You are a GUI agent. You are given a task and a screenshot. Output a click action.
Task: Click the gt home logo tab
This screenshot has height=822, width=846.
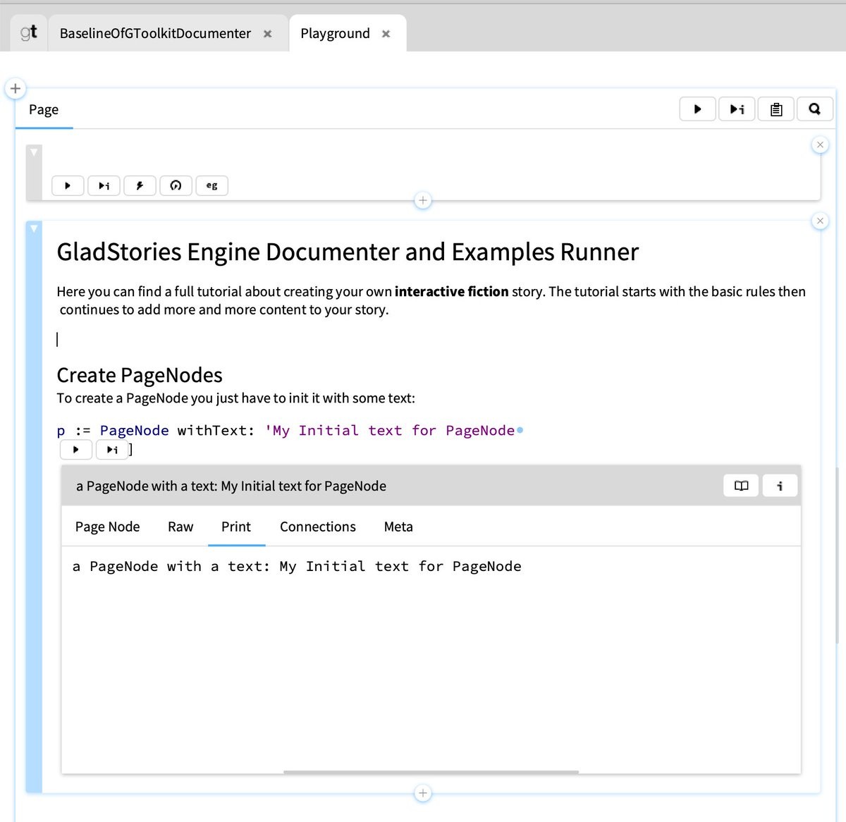29,33
